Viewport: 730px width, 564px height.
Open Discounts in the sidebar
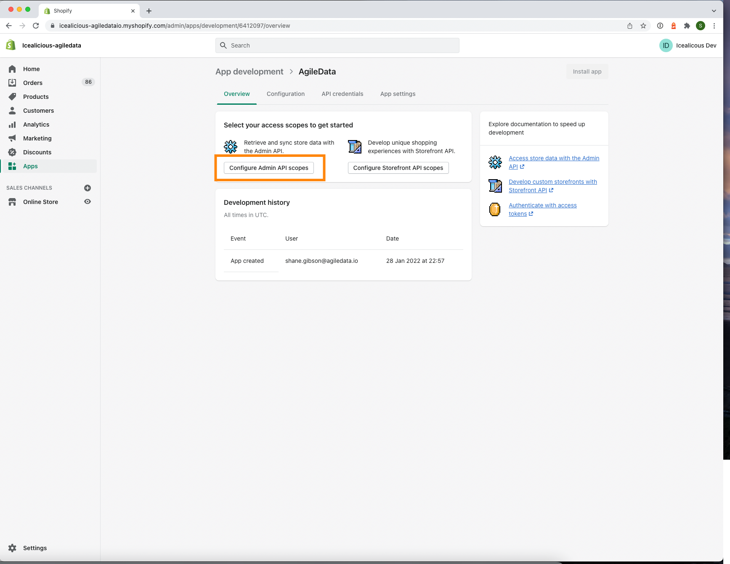coord(37,152)
